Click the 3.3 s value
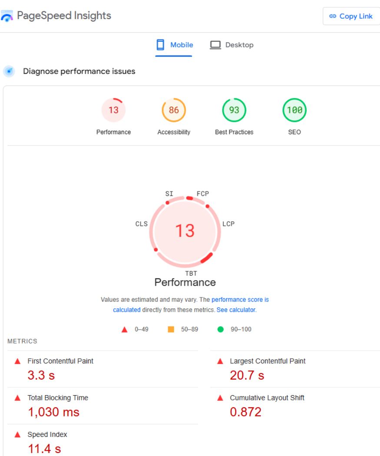Screen dimensions: 380x456 pyautogui.click(x=41, y=375)
